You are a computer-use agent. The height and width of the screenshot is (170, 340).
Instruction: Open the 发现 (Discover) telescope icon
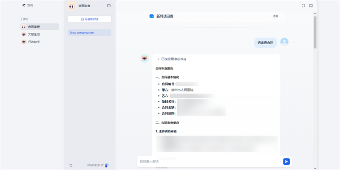(24, 6)
